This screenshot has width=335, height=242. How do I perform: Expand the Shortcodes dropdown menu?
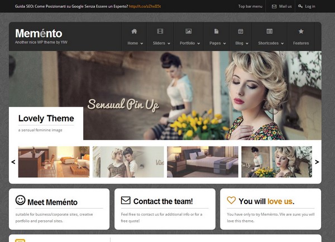271,43
